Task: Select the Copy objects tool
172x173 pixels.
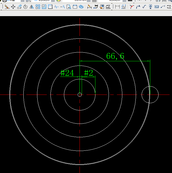Action: coord(19,7)
